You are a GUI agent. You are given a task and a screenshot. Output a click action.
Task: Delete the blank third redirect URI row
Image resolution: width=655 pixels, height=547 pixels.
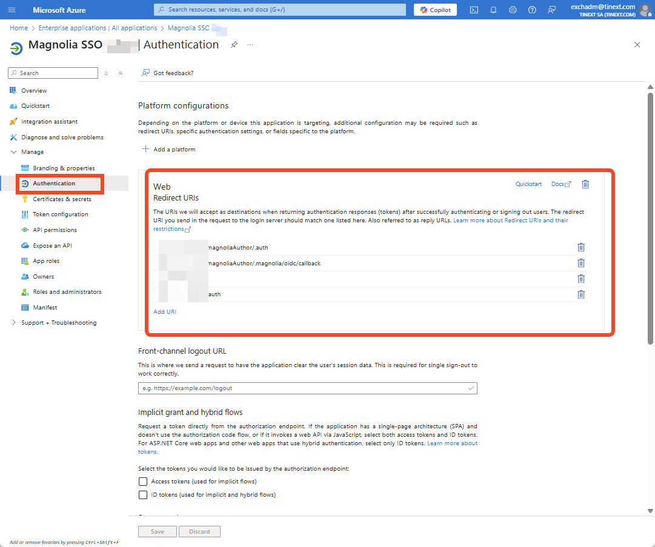(x=580, y=279)
